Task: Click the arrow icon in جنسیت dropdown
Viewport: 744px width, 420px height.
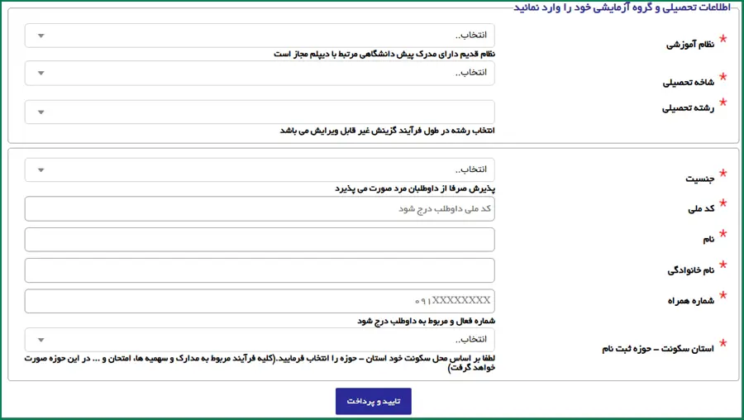Action: coord(41,170)
